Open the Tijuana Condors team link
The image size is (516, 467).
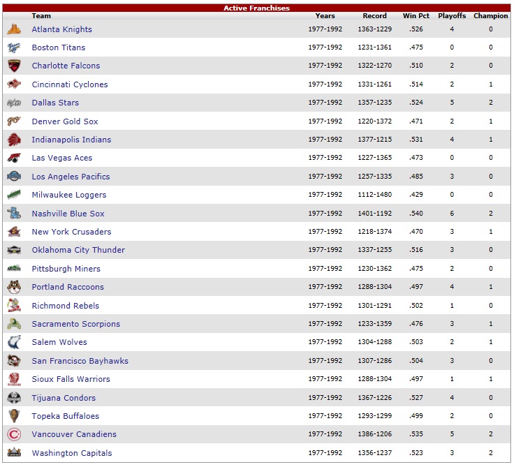tap(64, 398)
